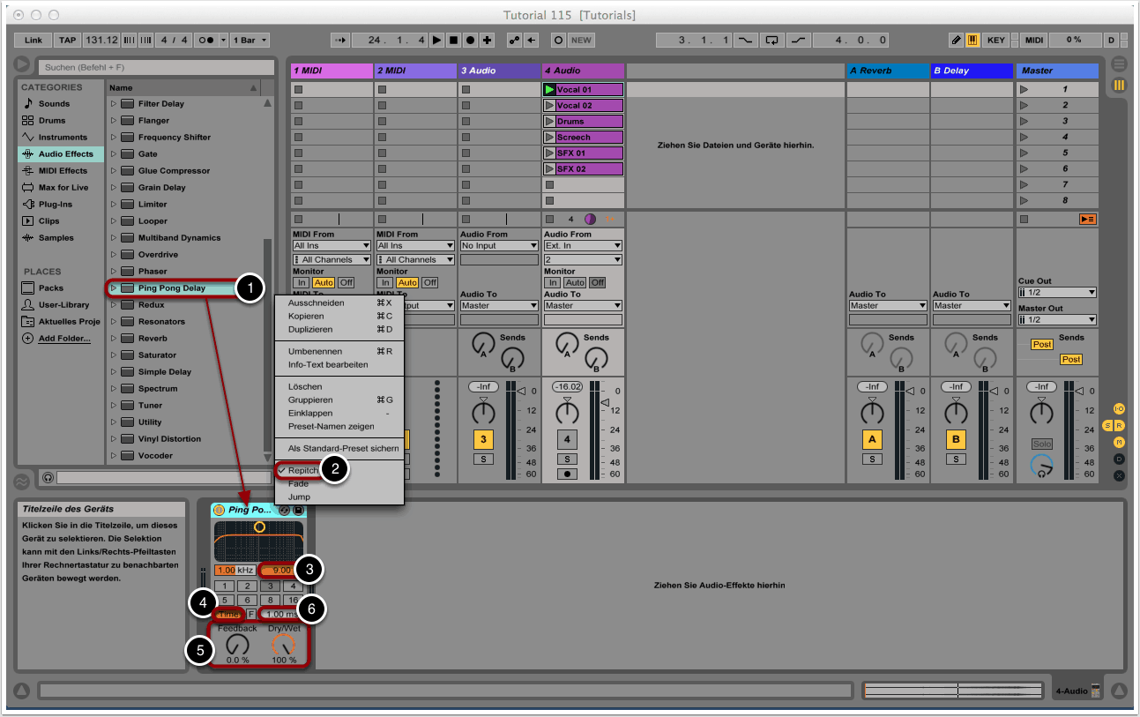The height and width of the screenshot is (717, 1140).
Task: Select Duplizieren in the context menu
Action: (x=310, y=329)
